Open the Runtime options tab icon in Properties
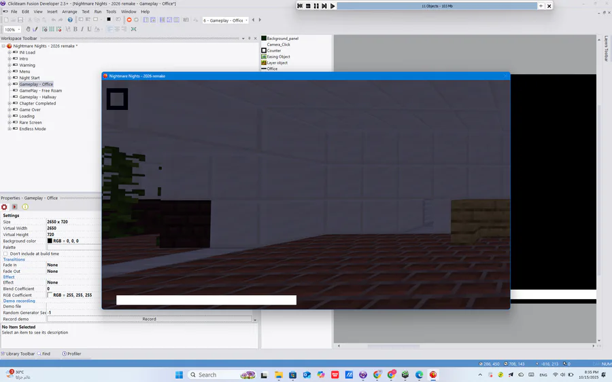 pyautogui.click(x=14, y=207)
